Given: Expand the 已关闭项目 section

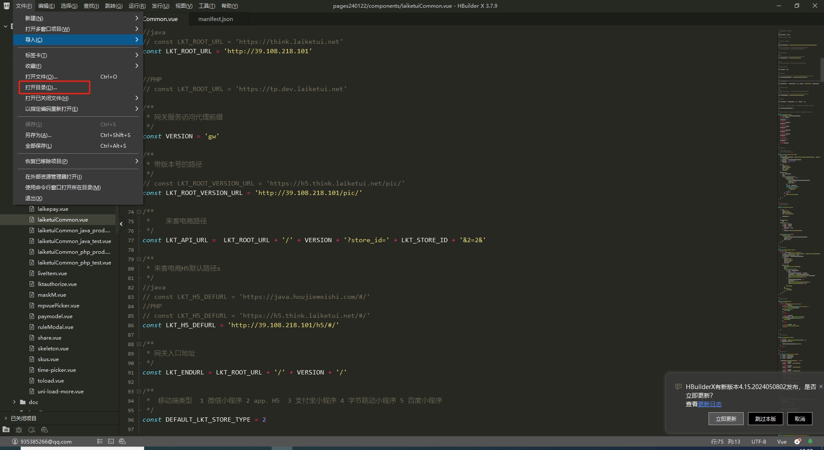Looking at the screenshot, I should [x=6, y=418].
